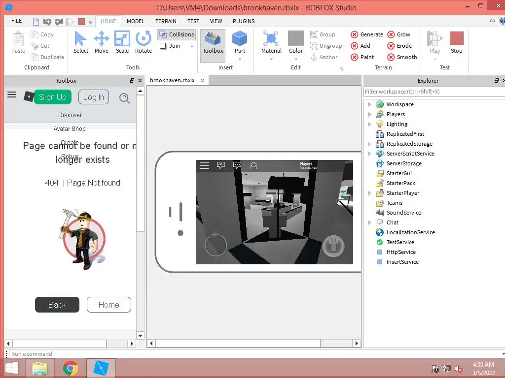Open the Part dropdown arrow
The width and height of the screenshot is (505, 378).
(240, 59)
